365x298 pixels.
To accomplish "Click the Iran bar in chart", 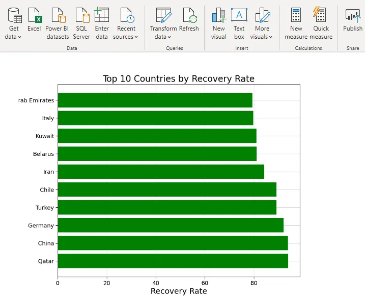I will click(x=161, y=172).
